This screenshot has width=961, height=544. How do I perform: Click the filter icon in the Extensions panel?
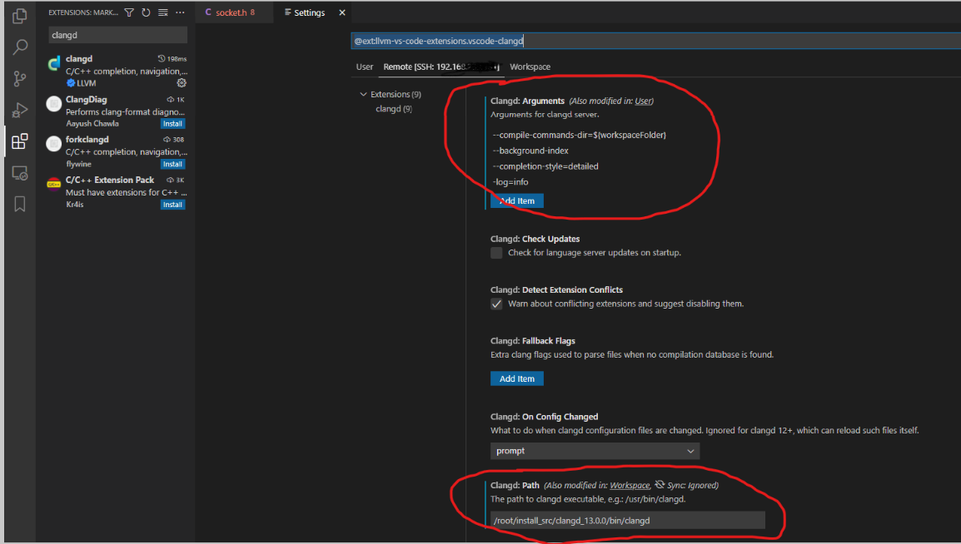[x=129, y=12]
